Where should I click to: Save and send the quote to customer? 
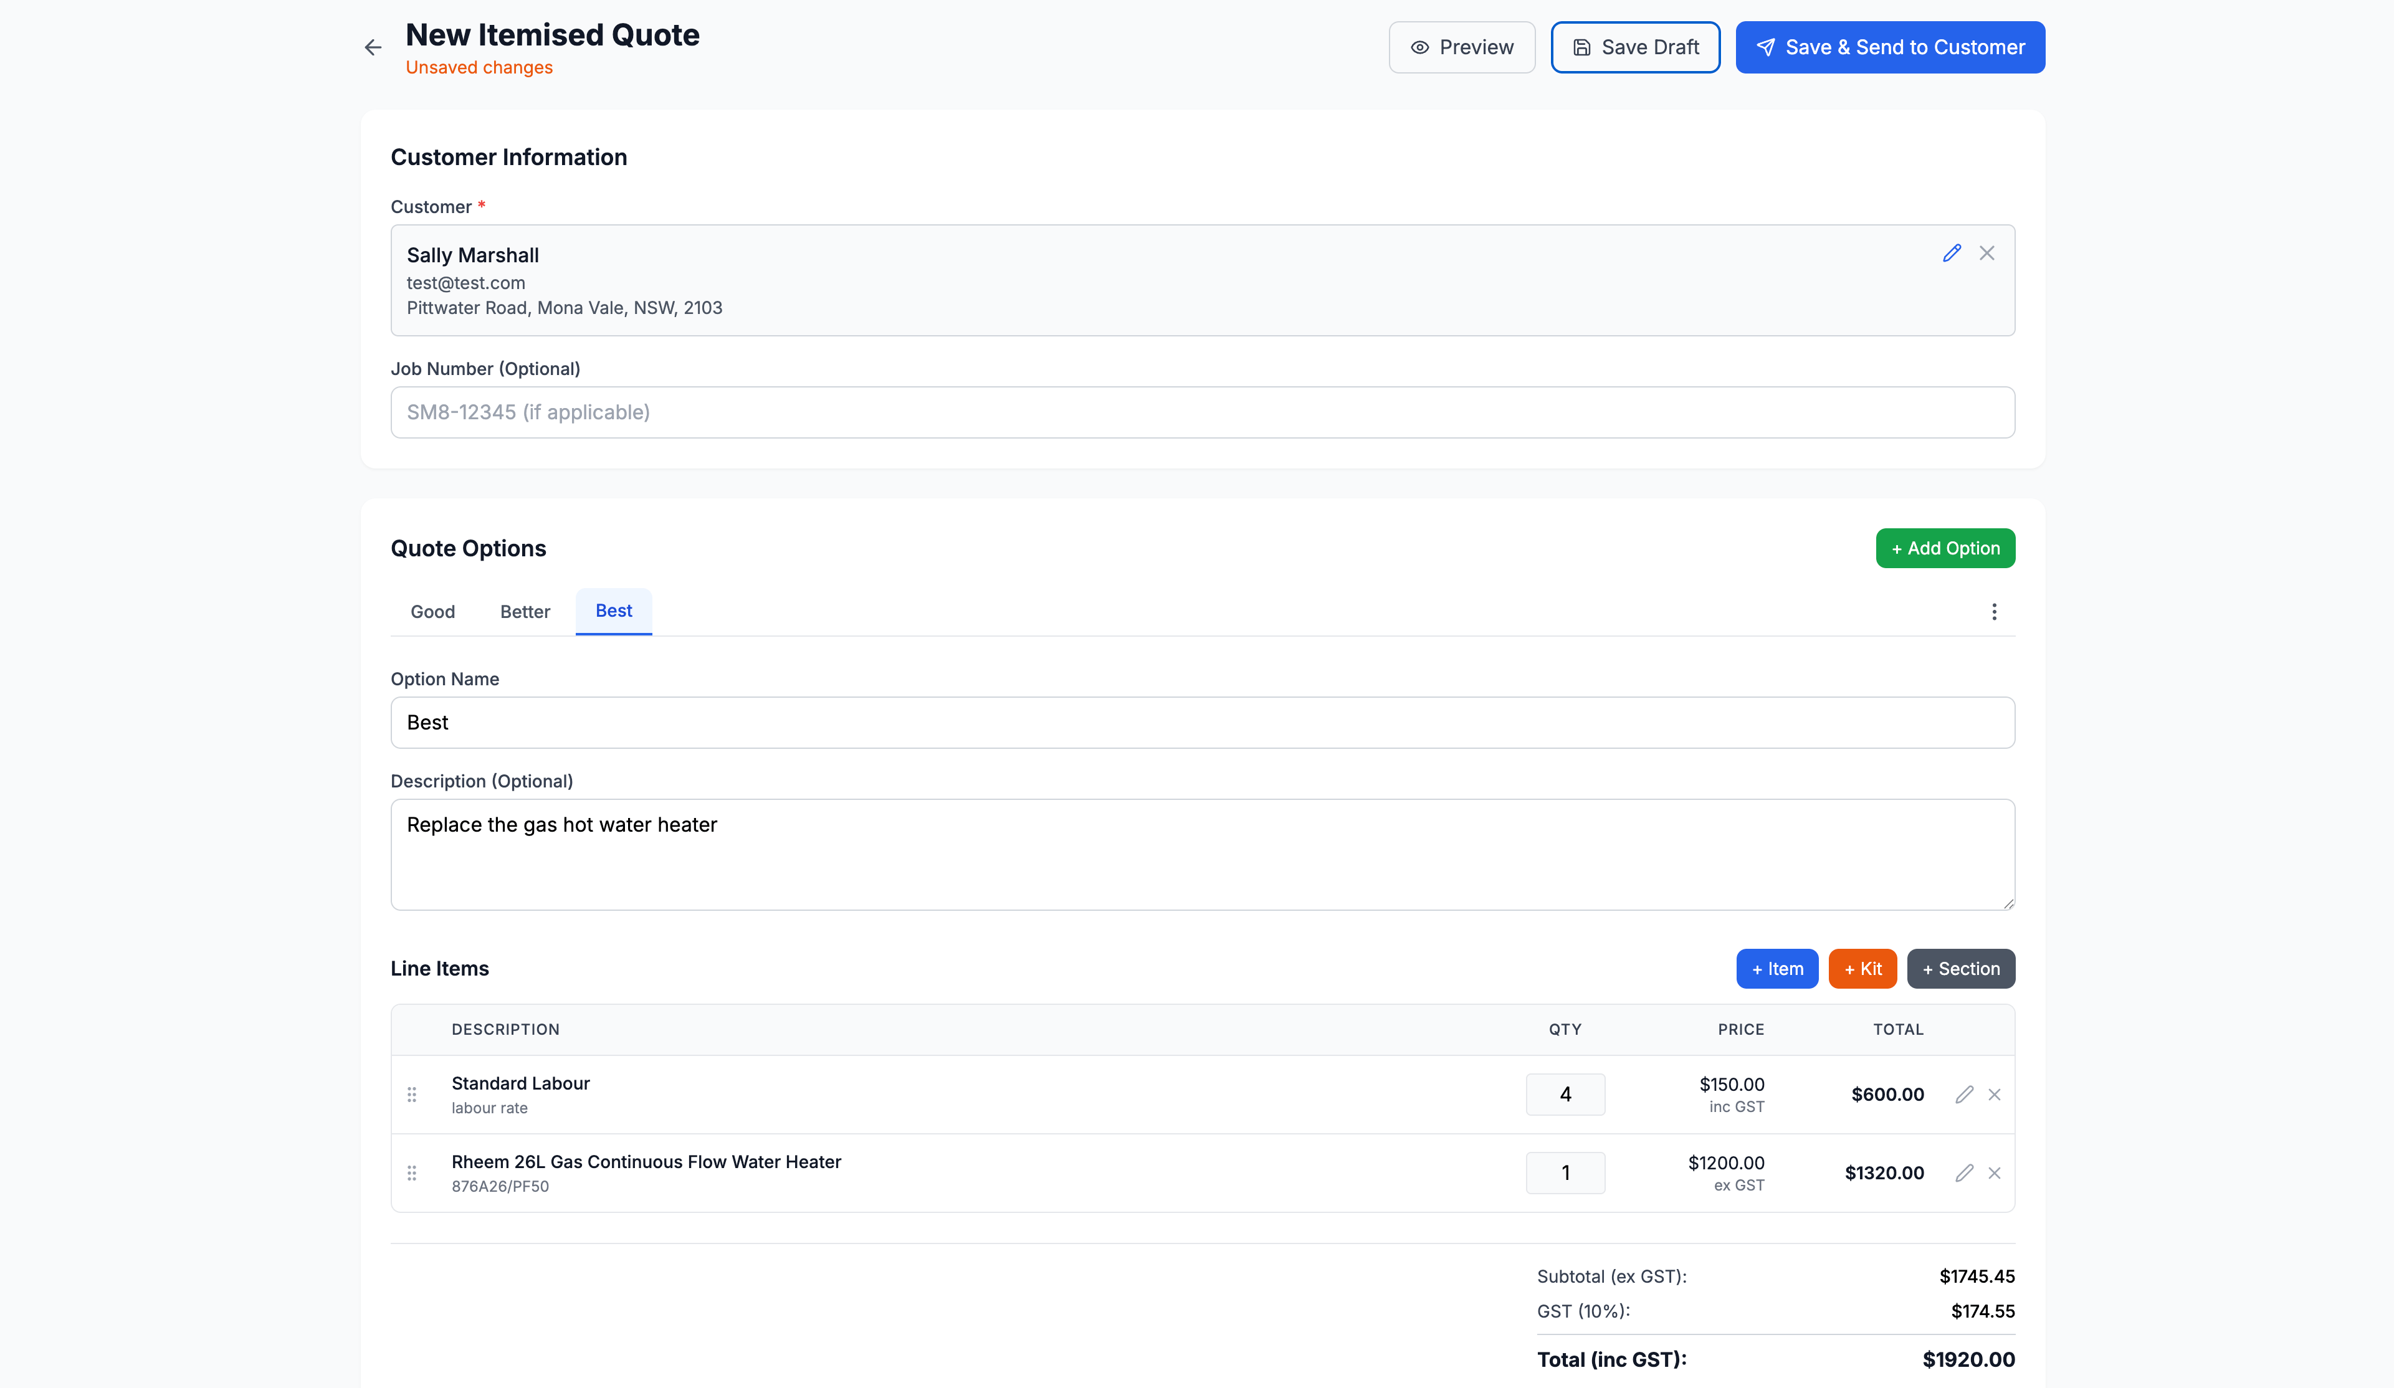(1889, 47)
